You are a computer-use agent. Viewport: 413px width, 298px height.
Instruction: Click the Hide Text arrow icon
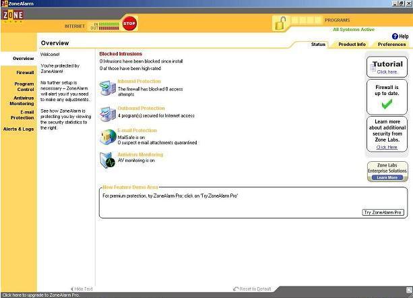tap(72, 289)
